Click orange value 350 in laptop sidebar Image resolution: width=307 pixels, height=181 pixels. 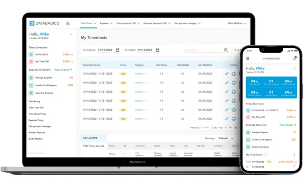point(70,86)
